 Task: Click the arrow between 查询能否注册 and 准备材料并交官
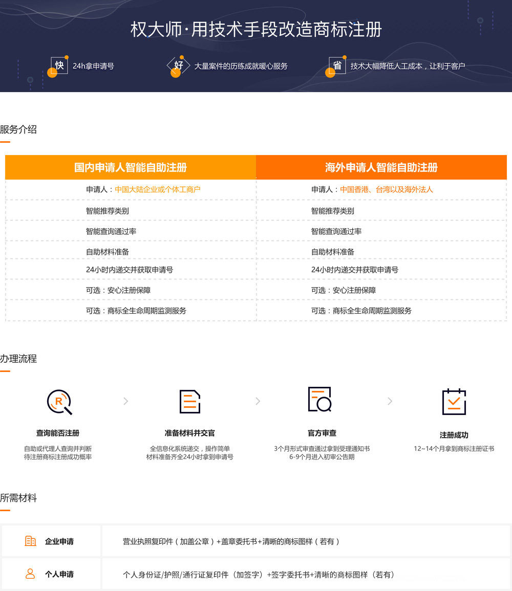126,401
